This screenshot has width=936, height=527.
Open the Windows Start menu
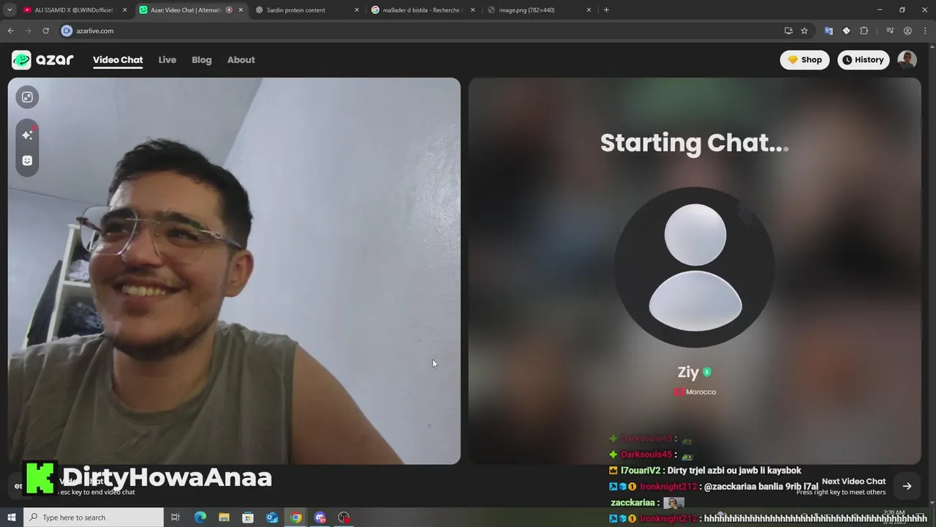click(x=11, y=517)
